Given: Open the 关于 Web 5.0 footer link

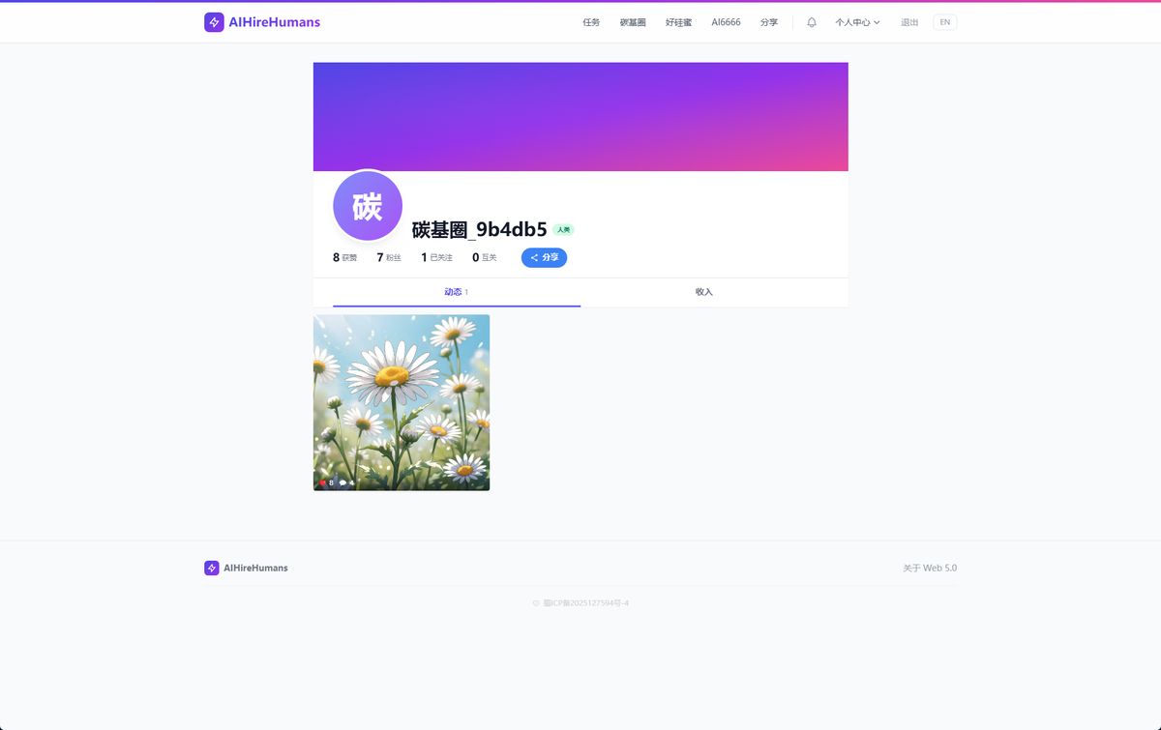Looking at the screenshot, I should tap(929, 568).
